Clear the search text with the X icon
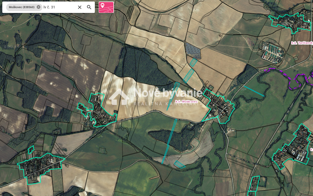This screenshot has height=196, width=313. point(80,7)
